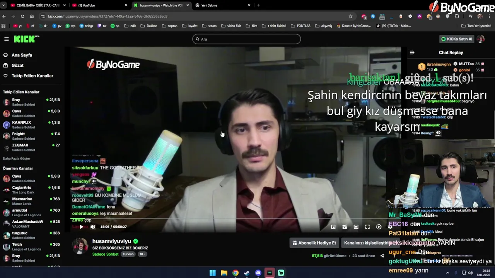Screen dimensions: 495x278
Task: Click the browser back arrow
Action: (x=4, y=16)
